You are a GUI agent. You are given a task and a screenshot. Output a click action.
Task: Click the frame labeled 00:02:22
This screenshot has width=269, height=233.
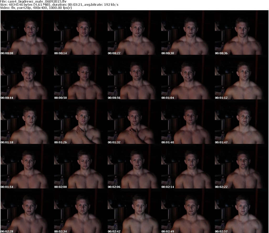(242, 166)
